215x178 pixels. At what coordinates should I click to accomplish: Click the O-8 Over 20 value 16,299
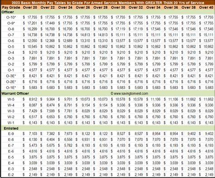pos(32,29)
